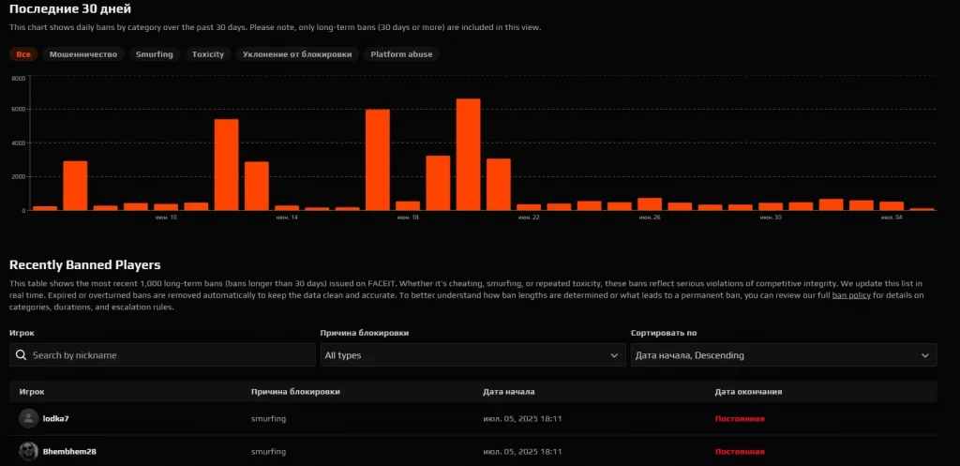
Task: Open the Дата начала, Descending sort dropdown
Action: (x=784, y=355)
